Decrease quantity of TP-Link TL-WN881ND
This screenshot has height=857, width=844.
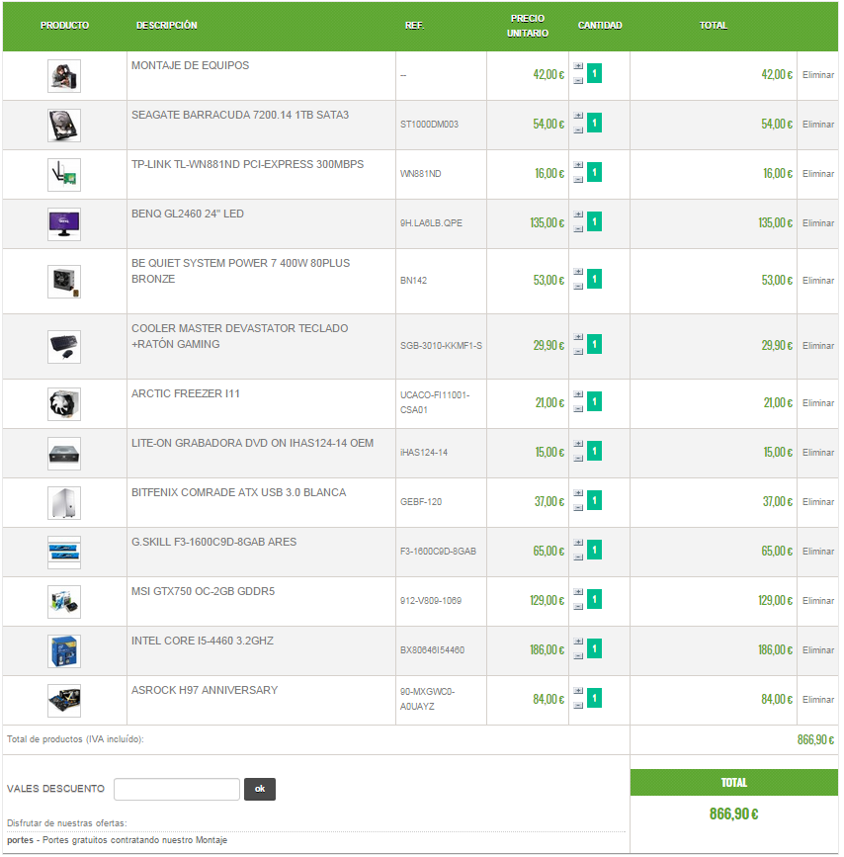pos(578,179)
